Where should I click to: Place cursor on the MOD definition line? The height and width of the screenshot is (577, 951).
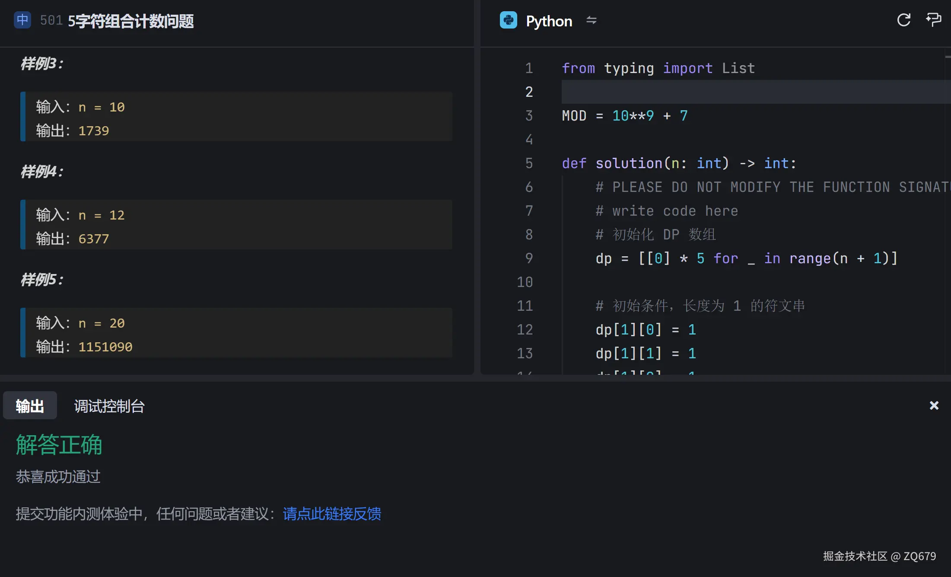(624, 115)
